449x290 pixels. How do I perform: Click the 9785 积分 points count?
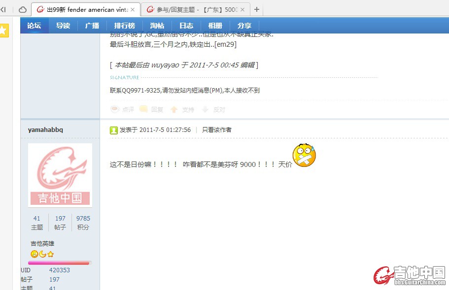point(83,218)
